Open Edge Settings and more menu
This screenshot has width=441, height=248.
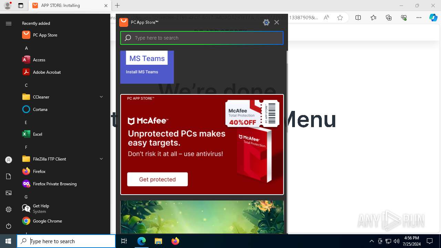point(419,18)
